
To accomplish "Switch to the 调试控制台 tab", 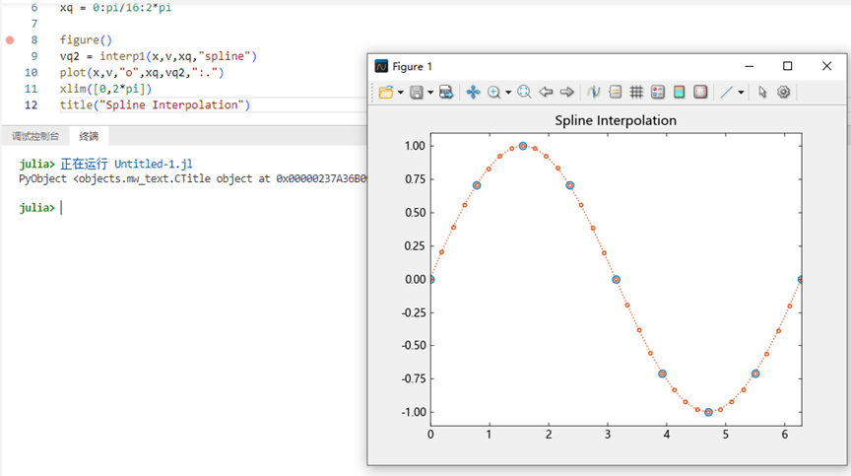I will [x=35, y=136].
